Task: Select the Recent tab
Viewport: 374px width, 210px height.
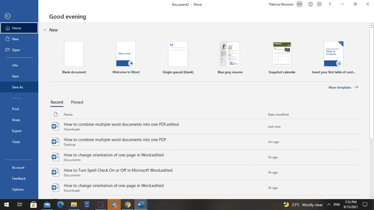Action: tap(57, 102)
